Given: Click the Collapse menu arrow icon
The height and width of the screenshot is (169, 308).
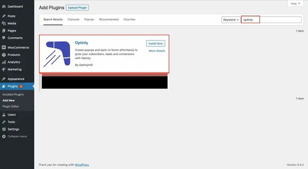Looking at the screenshot, I should (x=4, y=136).
